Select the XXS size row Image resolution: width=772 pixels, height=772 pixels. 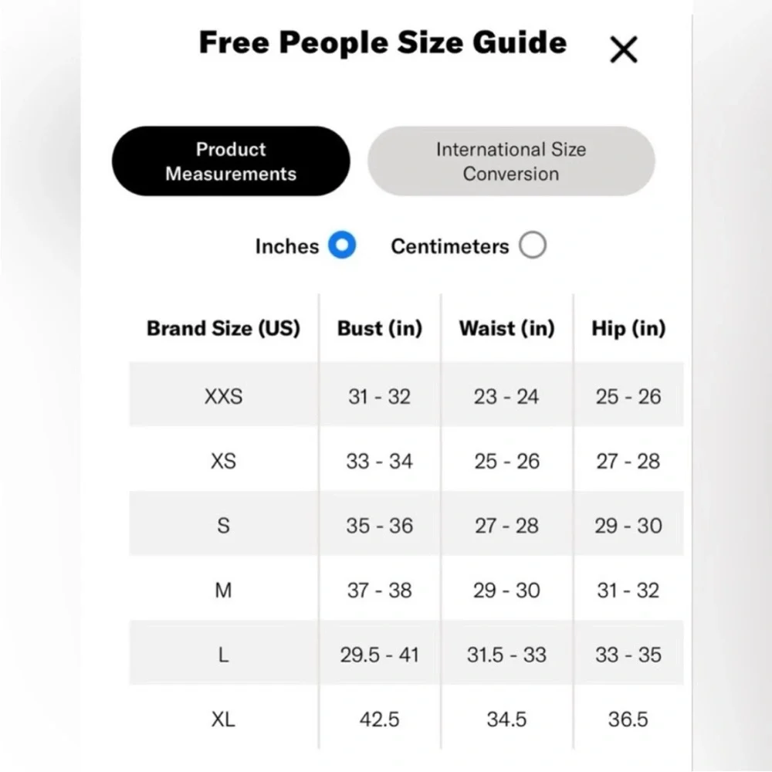click(406, 394)
